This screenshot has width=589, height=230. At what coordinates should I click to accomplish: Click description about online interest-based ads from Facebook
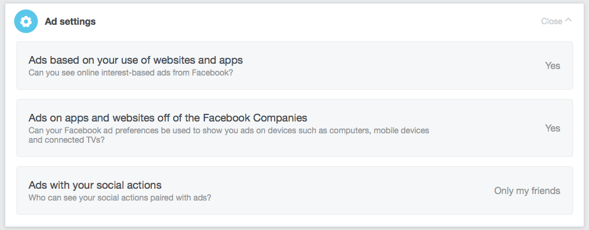coord(131,73)
